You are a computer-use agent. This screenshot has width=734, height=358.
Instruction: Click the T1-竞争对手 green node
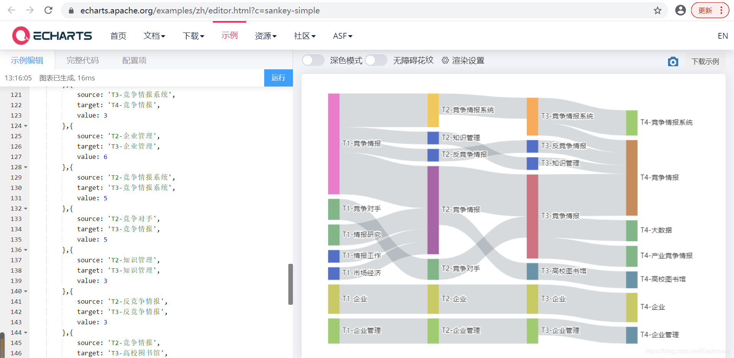[333, 209]
